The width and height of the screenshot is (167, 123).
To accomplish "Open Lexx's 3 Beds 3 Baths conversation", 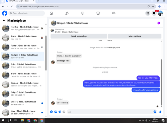I will [x=22, y=112].
